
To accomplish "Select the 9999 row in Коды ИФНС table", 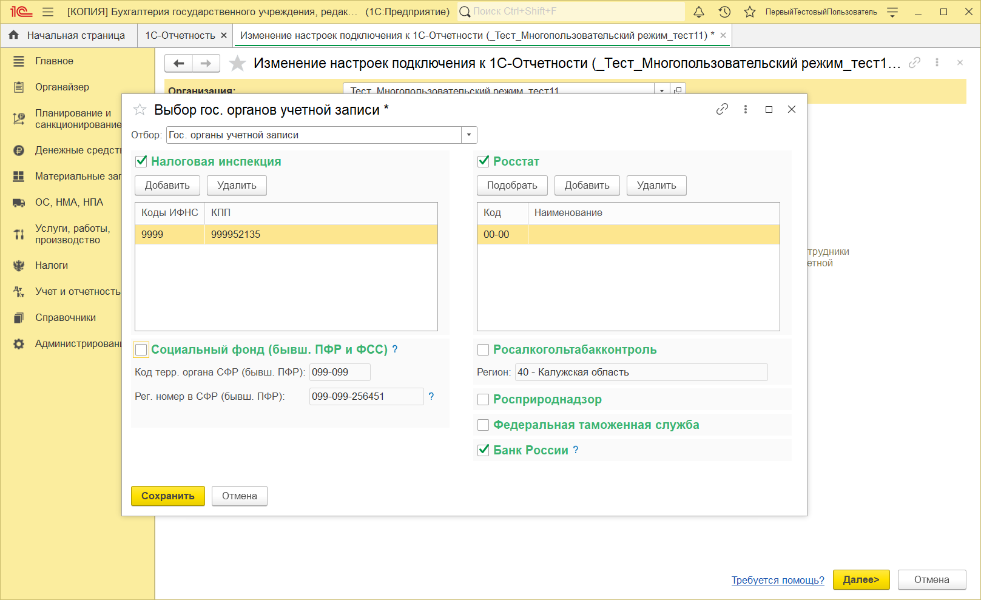I will coord(286,235).
